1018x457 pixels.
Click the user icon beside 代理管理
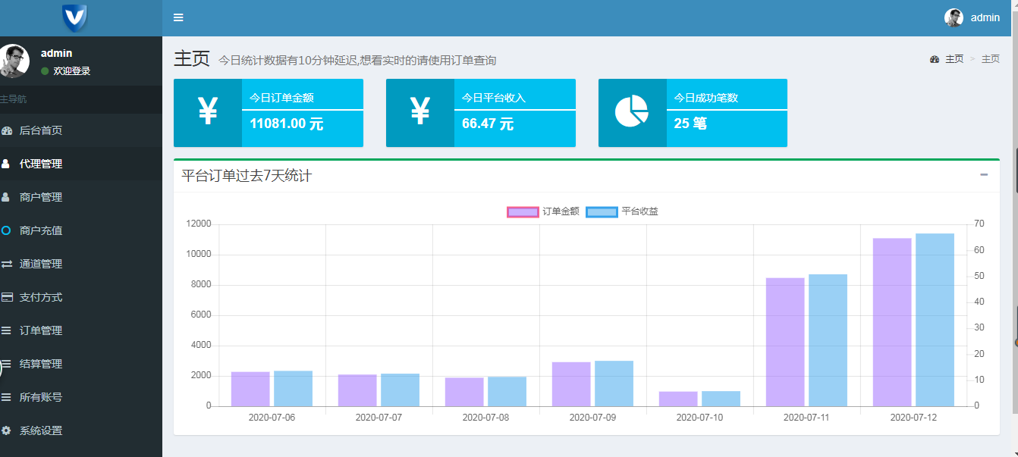[6, 164]
